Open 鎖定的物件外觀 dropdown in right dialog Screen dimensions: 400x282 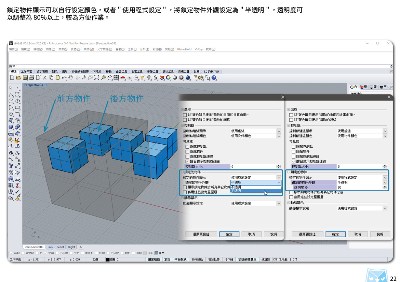coord(385,182)
